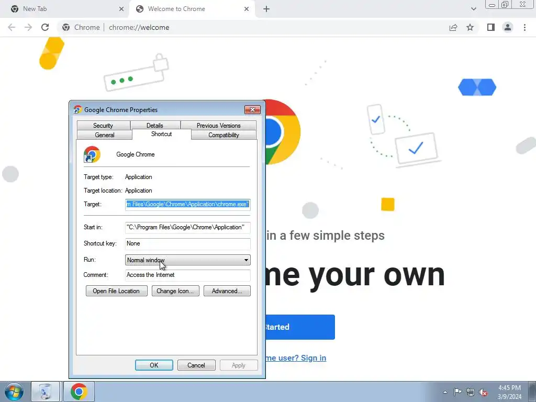Image resolution: width=536 pixels, height=402 pixels.
Task: Confirm with the OK button
Action: point(154,365)
